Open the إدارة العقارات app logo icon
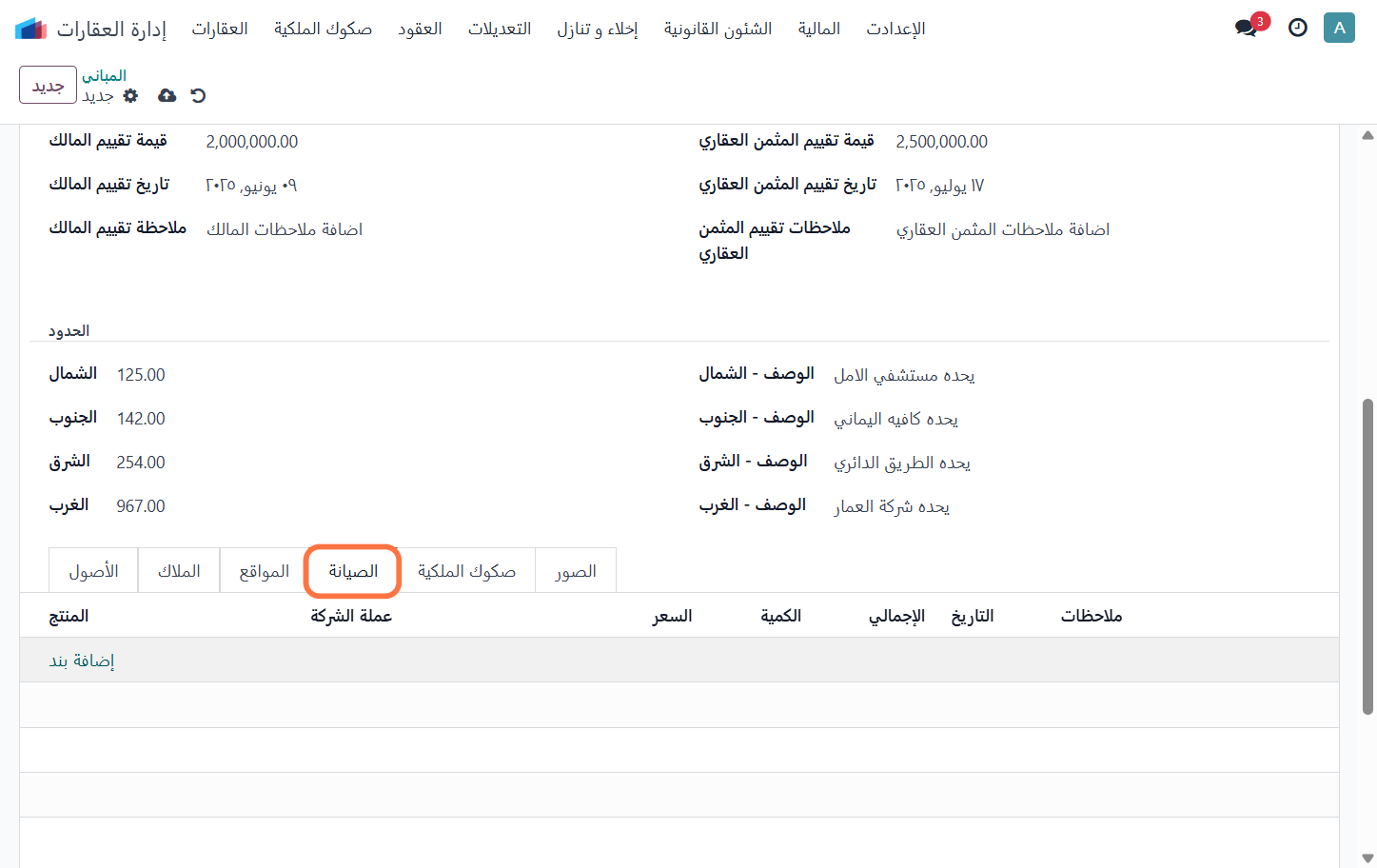The width and height of the screenshot is (1377, 868). (x=30, y=29)
